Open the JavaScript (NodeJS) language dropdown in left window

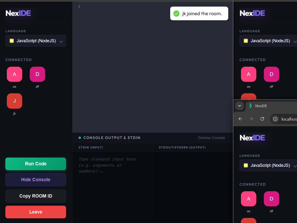pyautogui.click(x=36, y=41)
